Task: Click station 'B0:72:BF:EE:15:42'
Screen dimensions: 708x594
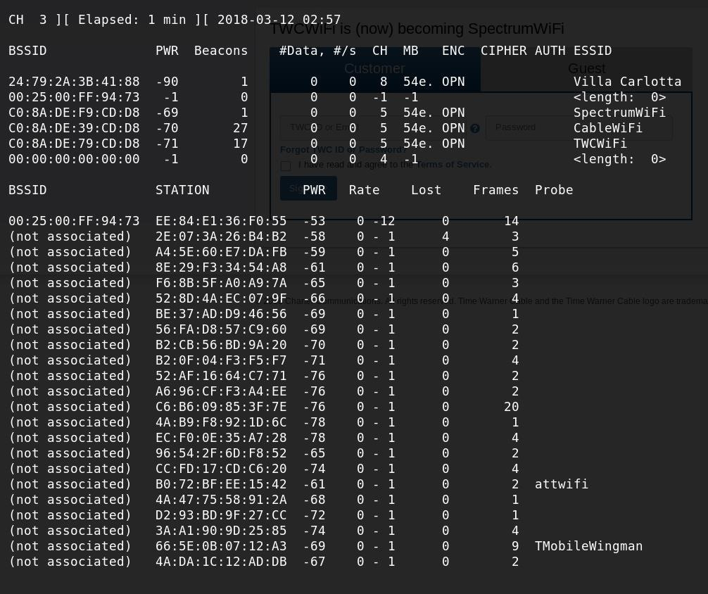Action: (x=221, y=484)
